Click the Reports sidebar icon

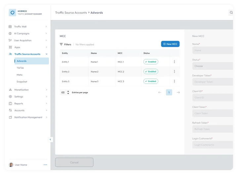[x=10, y=103]
